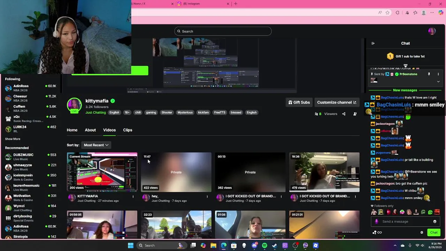Open the Clips tab

tap(128, 130)
